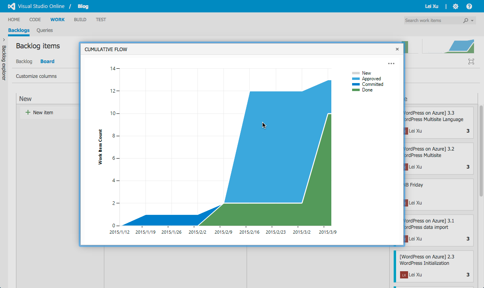Open the settings gear icon
Image resolution: width=484 pixels, height=288 pixels.
pos(456,6)
